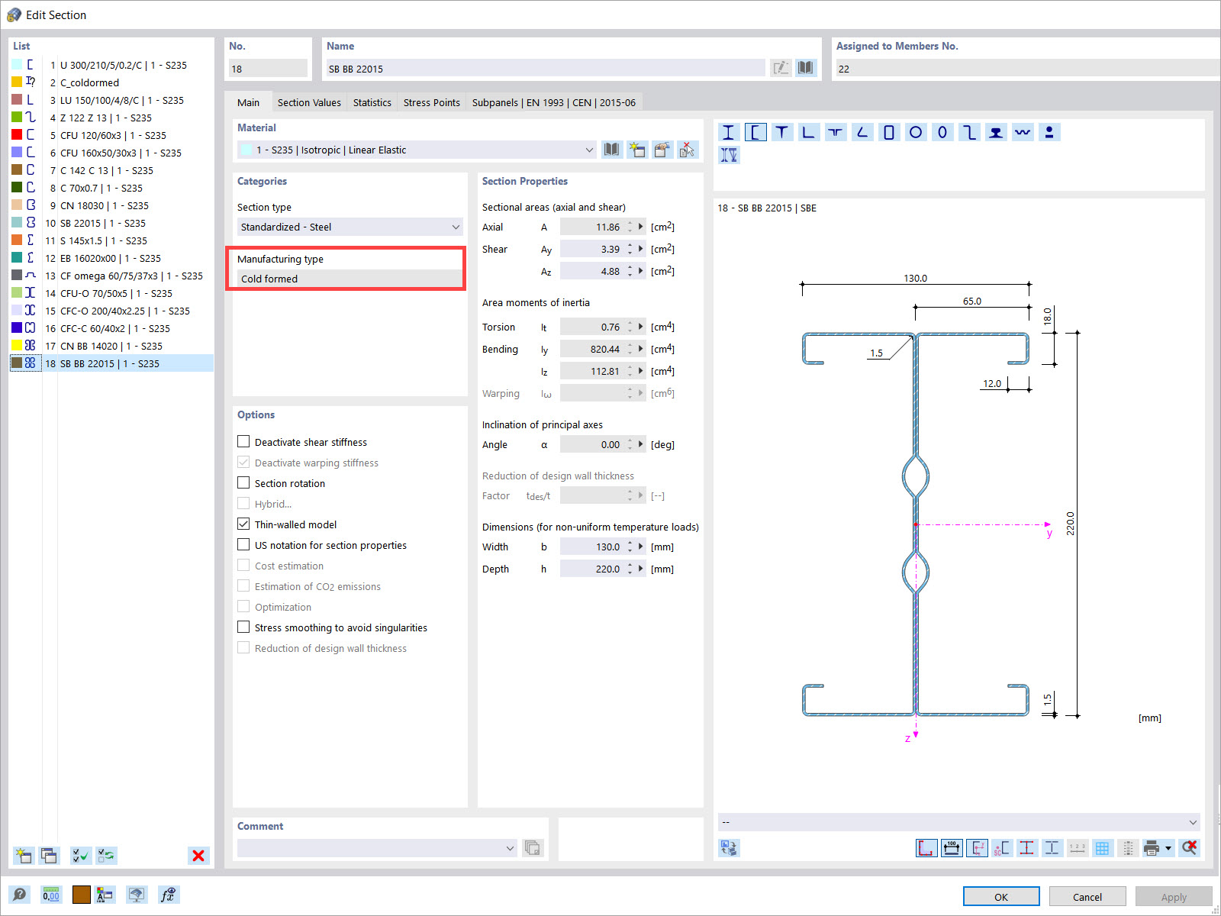The image size is (1221, 916).
Task: Open the Stress Points tab
Action: click(432, 102)
